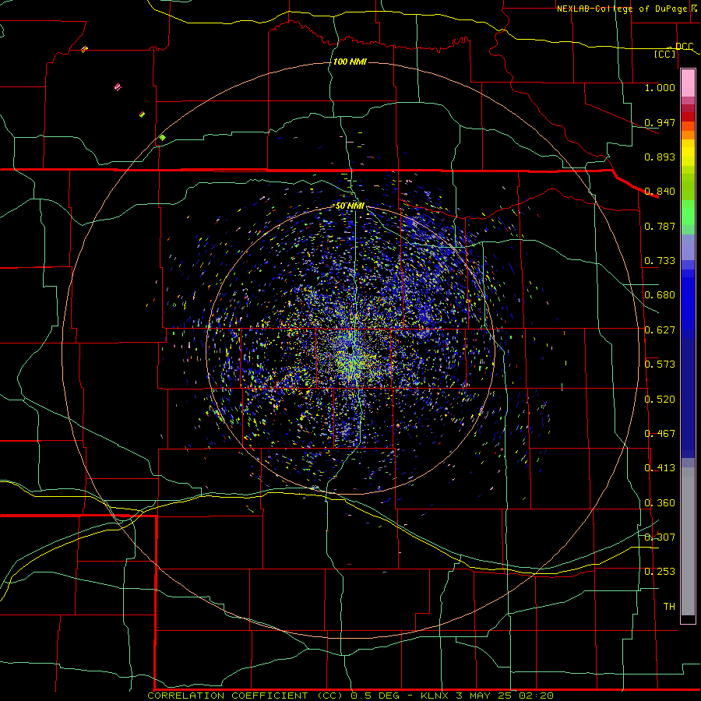Click the 0.467 legend value
Screen dimensions: 701x701
tap(660, 434)
